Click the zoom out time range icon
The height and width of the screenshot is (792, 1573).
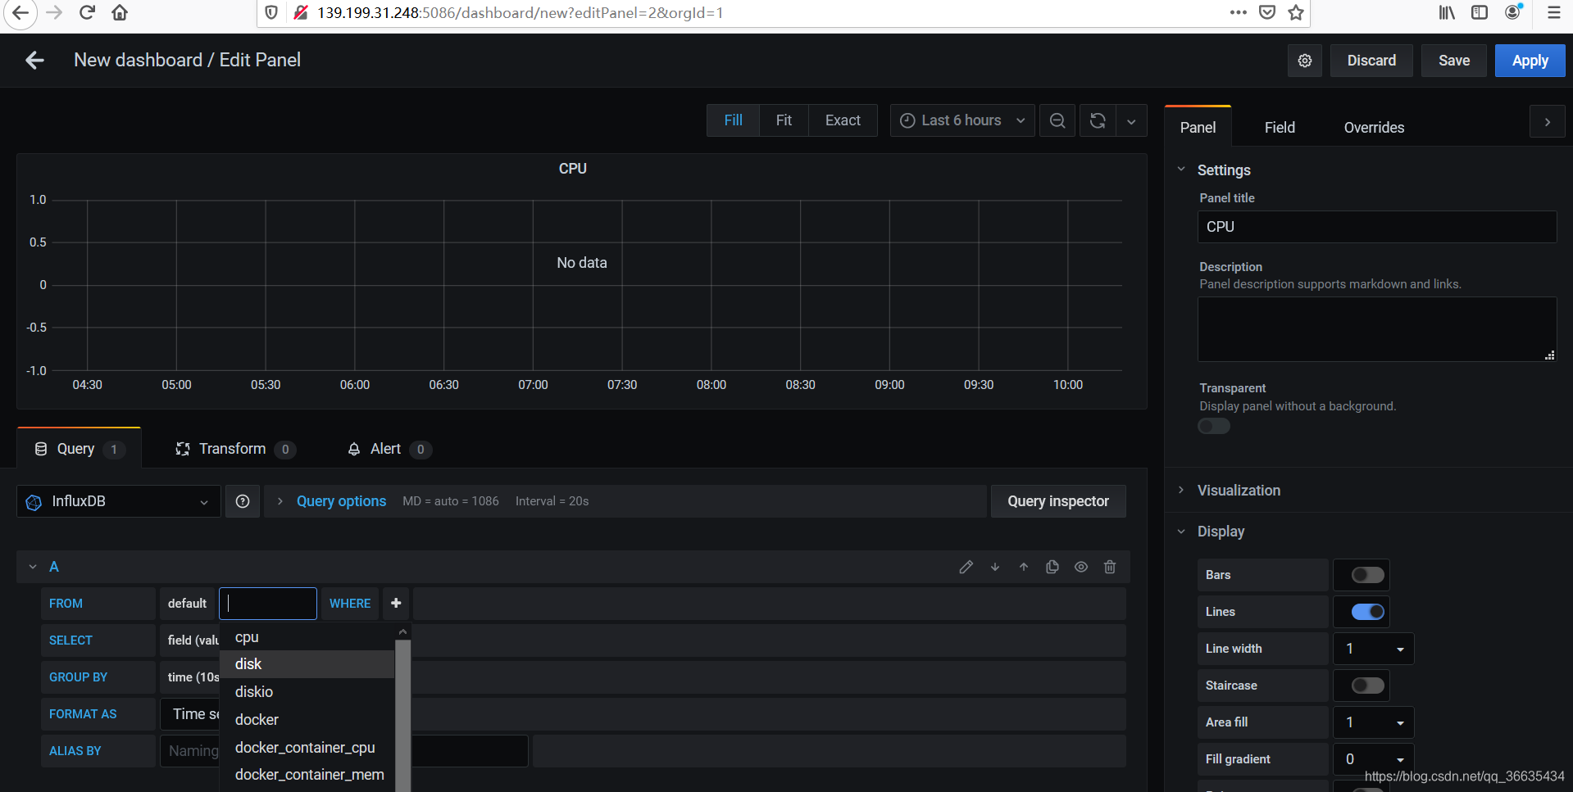(x=1057, y=120)
